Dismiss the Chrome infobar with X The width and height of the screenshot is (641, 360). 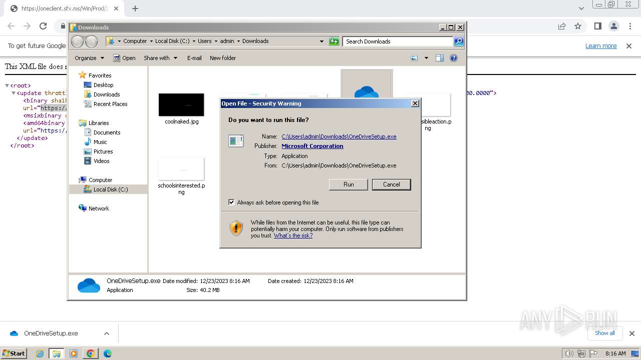pyautogui.click(x=629, y=46)
